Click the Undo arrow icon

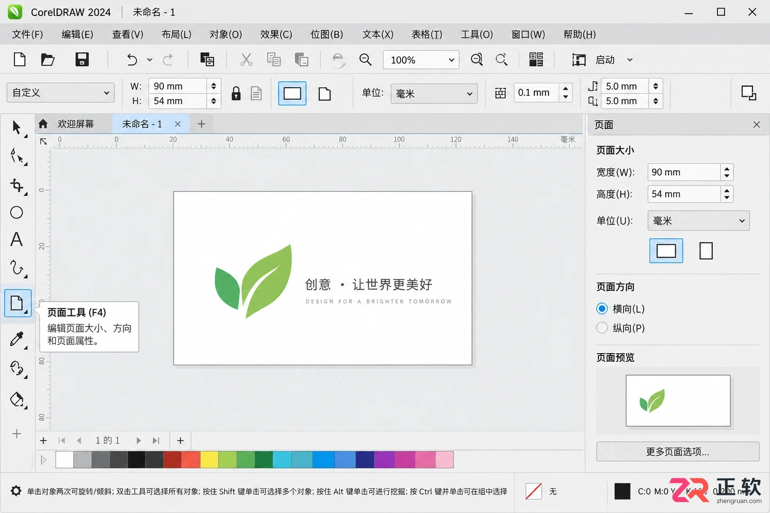[132, 60]
